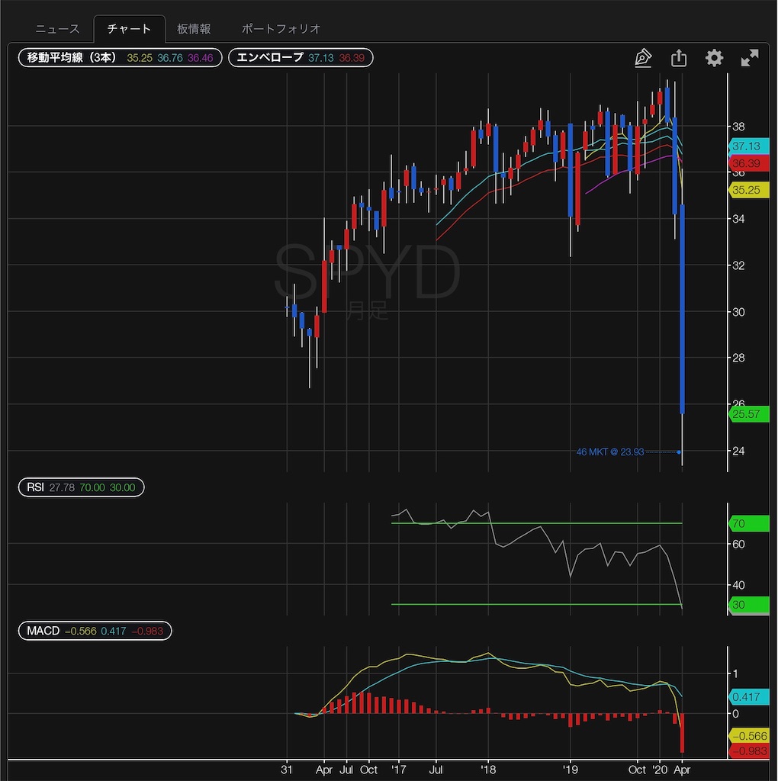
Task: Open chart settings gear
Action: click(x=714, y=58)
